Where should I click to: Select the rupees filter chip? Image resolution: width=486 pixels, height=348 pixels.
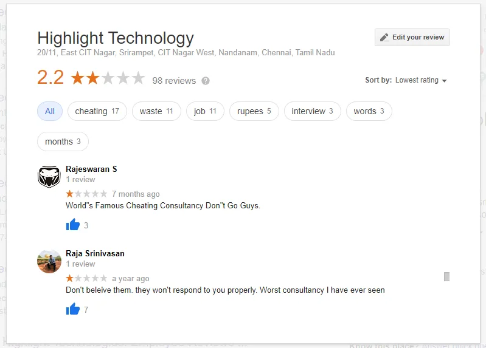coord(254,111)
